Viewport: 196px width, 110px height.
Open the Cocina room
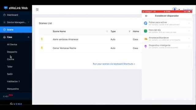10,59
